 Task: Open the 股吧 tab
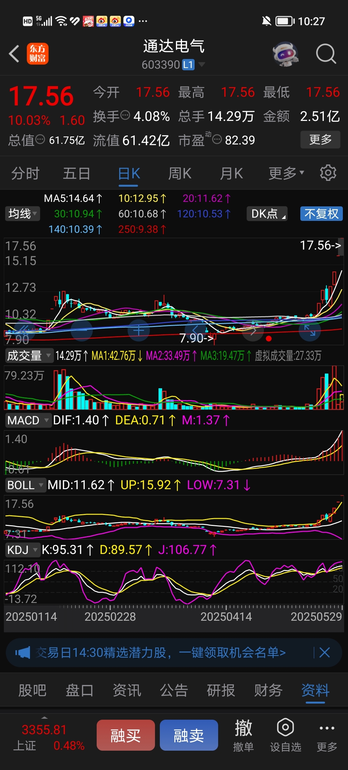(x=32, y=690)
